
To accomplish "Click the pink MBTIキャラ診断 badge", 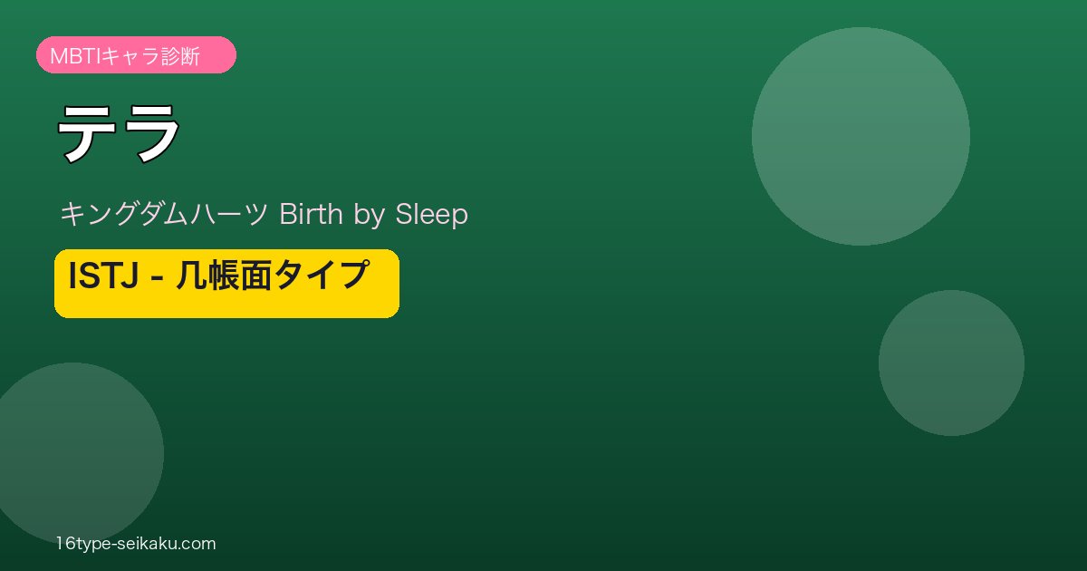I will click(136, 55).
